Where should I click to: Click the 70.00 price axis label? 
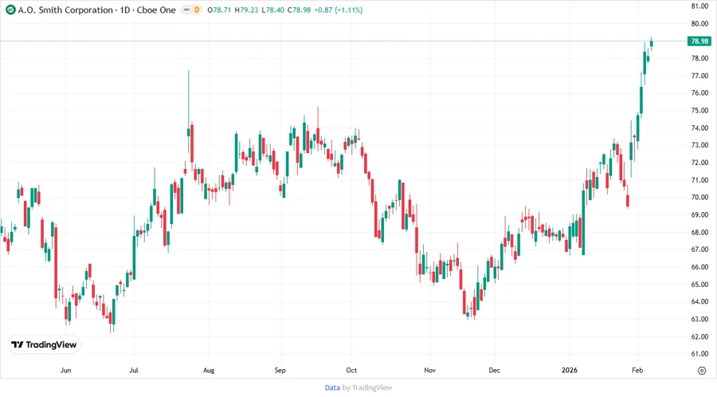coord(699,197)
